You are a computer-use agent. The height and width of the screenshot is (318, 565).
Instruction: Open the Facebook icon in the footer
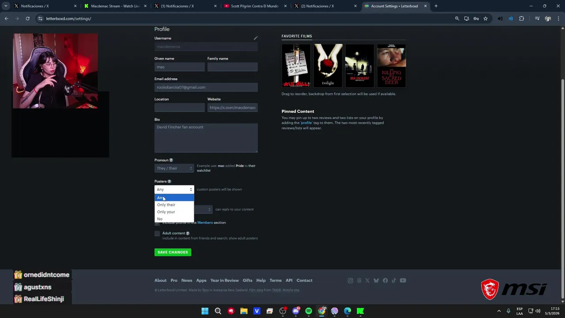385,280
